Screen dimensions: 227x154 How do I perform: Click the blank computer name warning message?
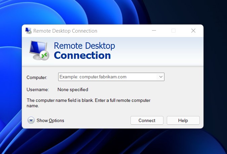click(88, 103)
